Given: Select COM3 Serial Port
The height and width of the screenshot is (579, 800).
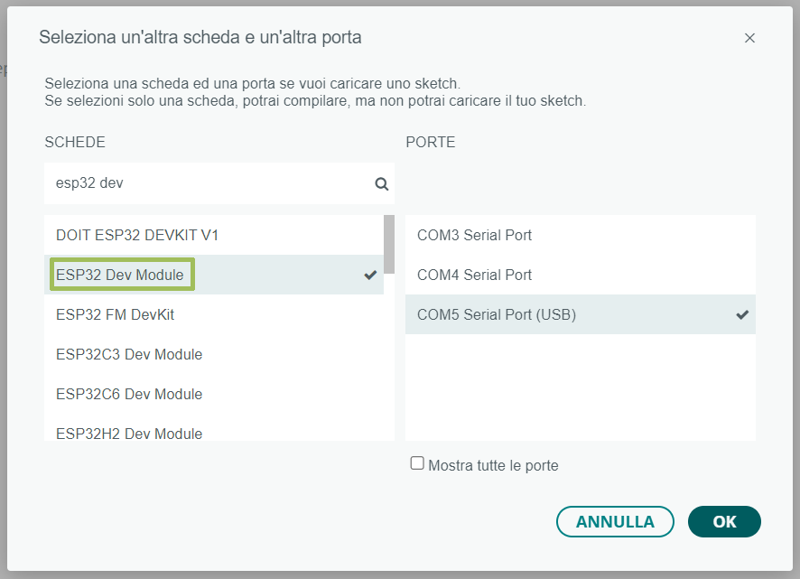Looking at the screenshot, I should coord(580,235).
